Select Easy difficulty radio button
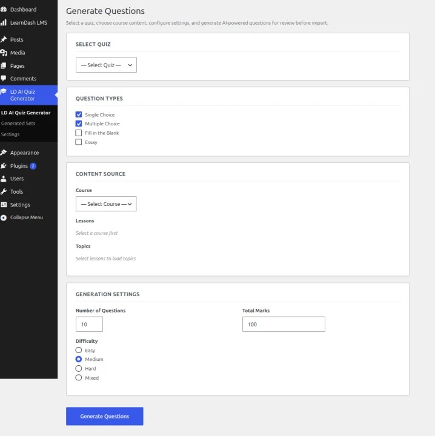 click(79, 350)
